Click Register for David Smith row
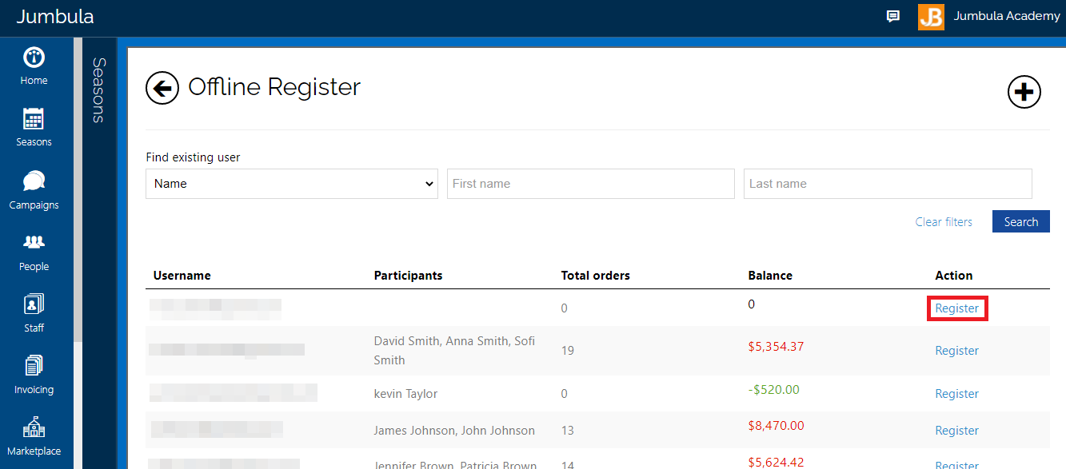Screen dimensions: 1066x469 point(957,351)
